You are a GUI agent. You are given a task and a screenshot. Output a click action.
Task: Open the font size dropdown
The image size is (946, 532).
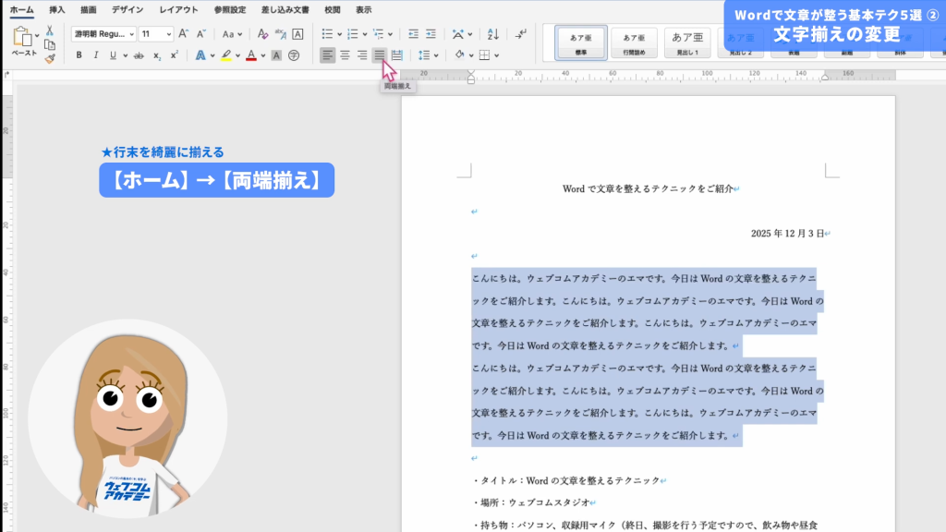[169, 34]
